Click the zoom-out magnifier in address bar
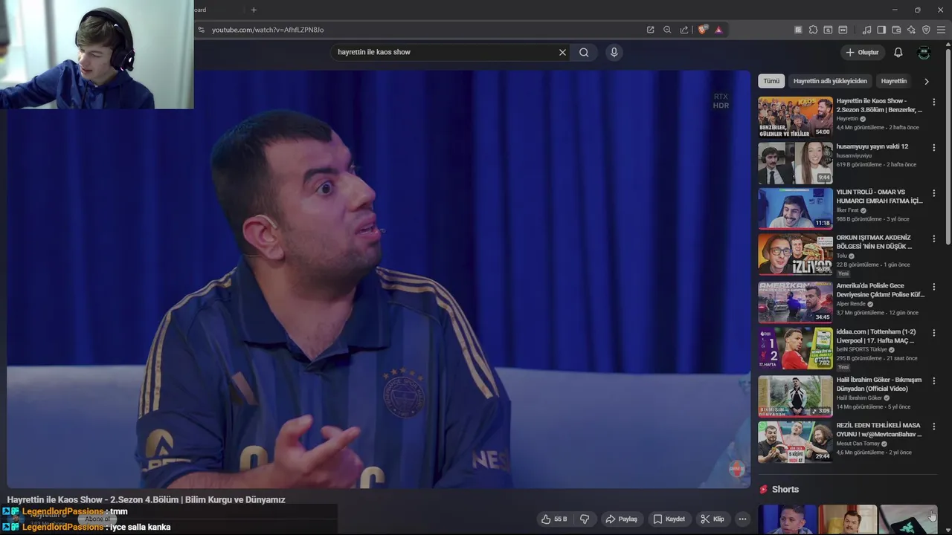Viewport: 952px width, 535px height. click(667, 30)
